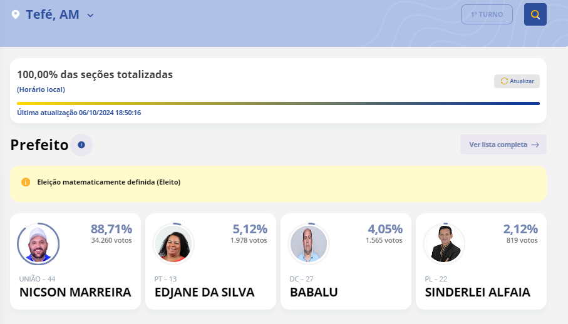Screen dimensions: 568x324
Task: Open Nicson Marreira's candidate photo
Action: click(x=38, y=244)
